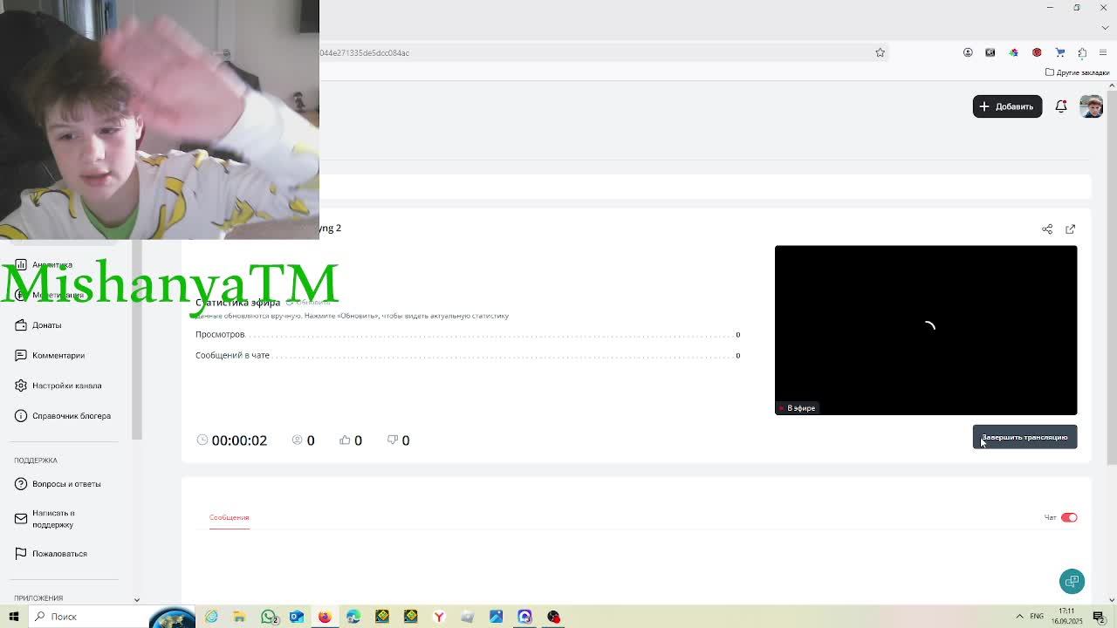Click the floating chat widget button
Image resolution: width=1117 pixels, height=628 pixels.
click(x=1072, y=581)
